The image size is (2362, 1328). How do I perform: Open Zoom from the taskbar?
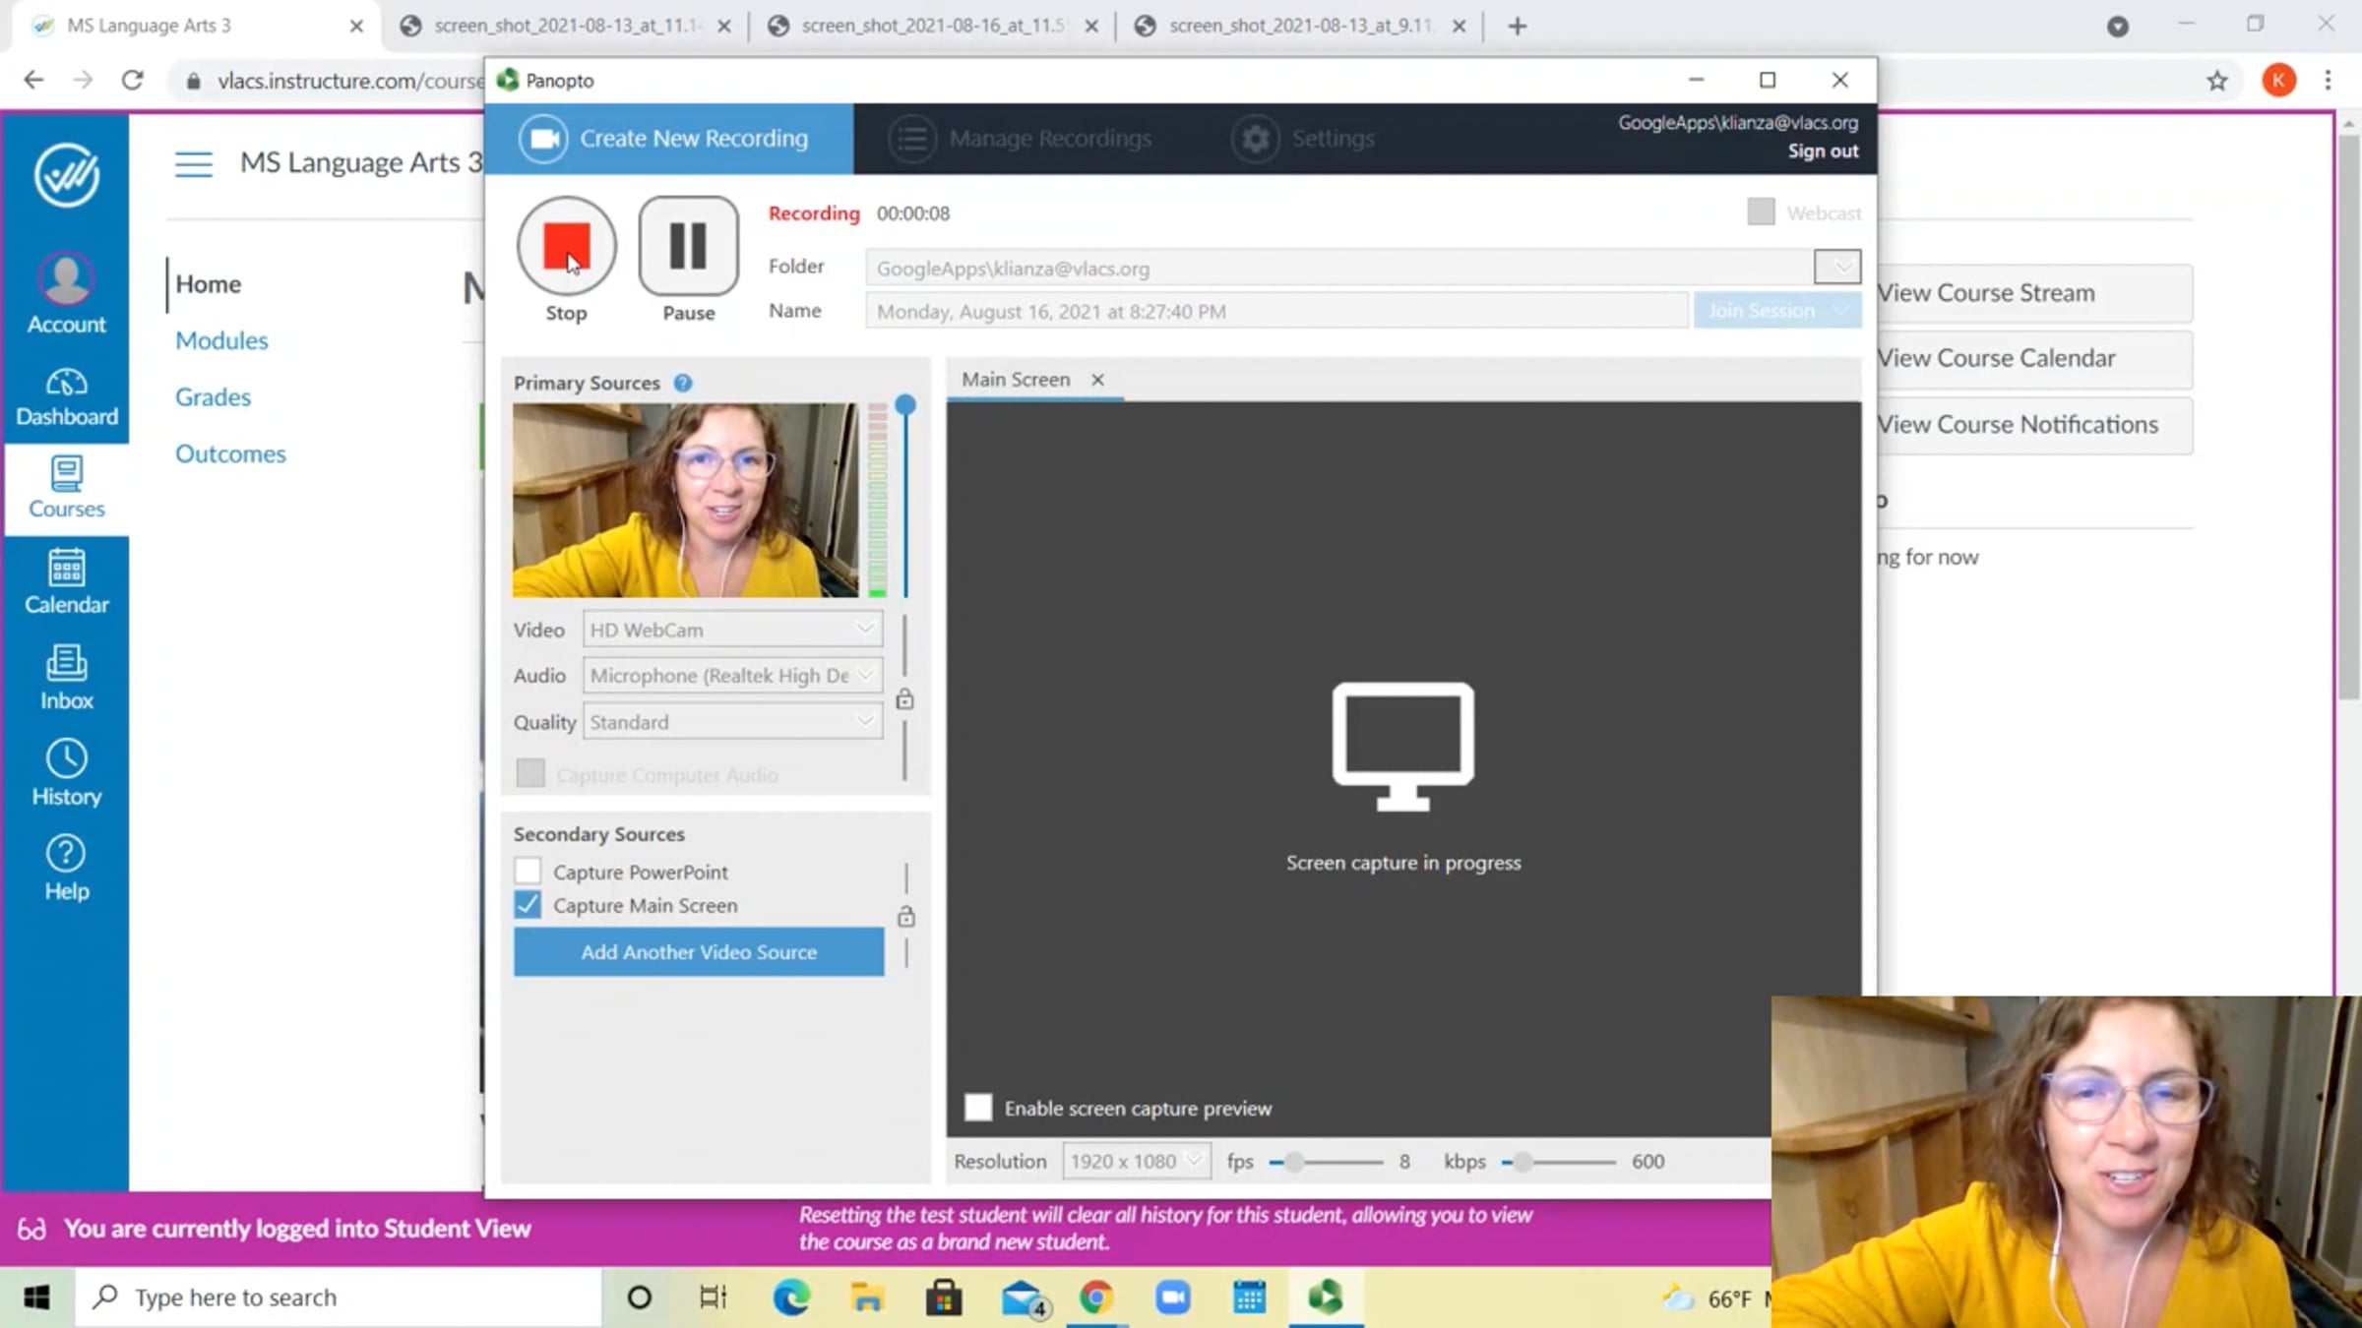1172,1298
